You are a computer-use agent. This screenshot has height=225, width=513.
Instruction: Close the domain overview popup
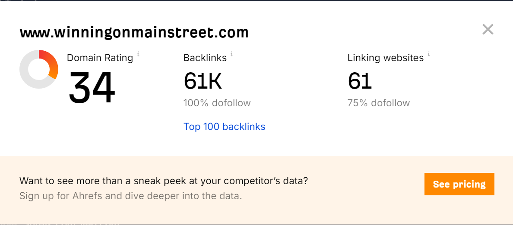[488, 30]
